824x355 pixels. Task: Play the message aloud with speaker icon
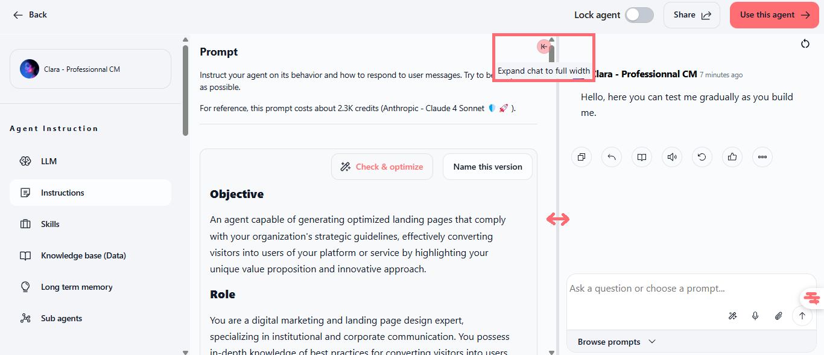coord(672,157)
